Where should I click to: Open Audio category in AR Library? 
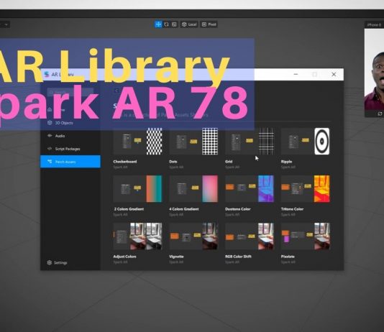(70, 136)
